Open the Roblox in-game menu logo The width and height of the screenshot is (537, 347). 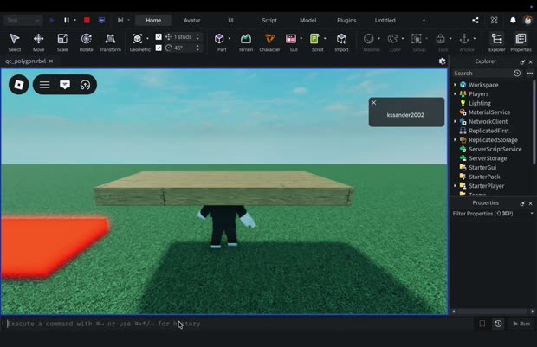(x=19, y=85)
